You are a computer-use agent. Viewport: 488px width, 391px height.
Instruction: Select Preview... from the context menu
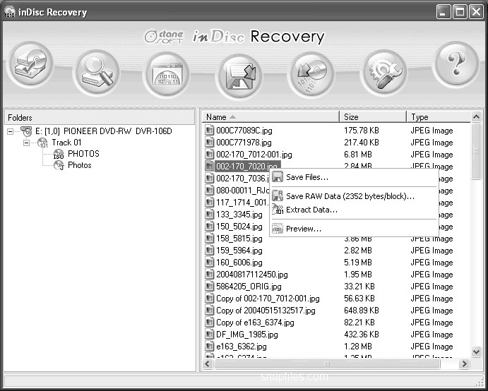point(304,229)
